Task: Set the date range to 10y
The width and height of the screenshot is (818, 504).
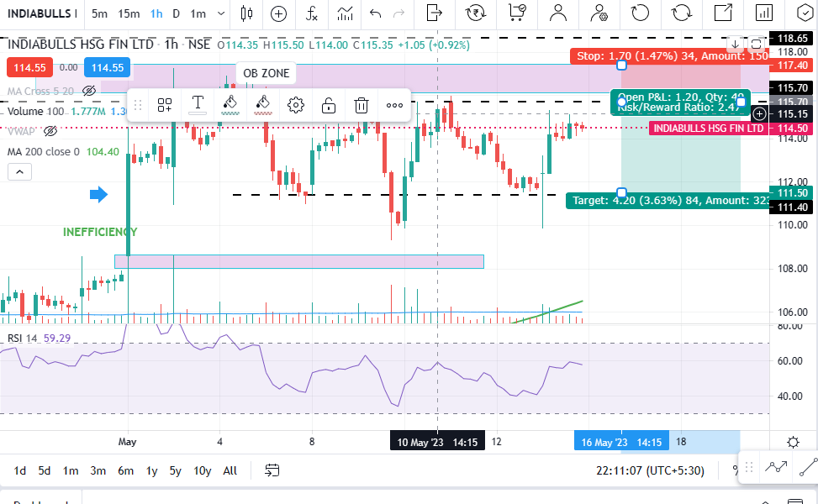Action: 203,470
